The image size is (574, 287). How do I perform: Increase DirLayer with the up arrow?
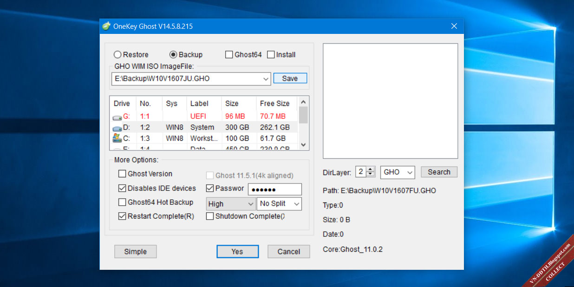371,170
